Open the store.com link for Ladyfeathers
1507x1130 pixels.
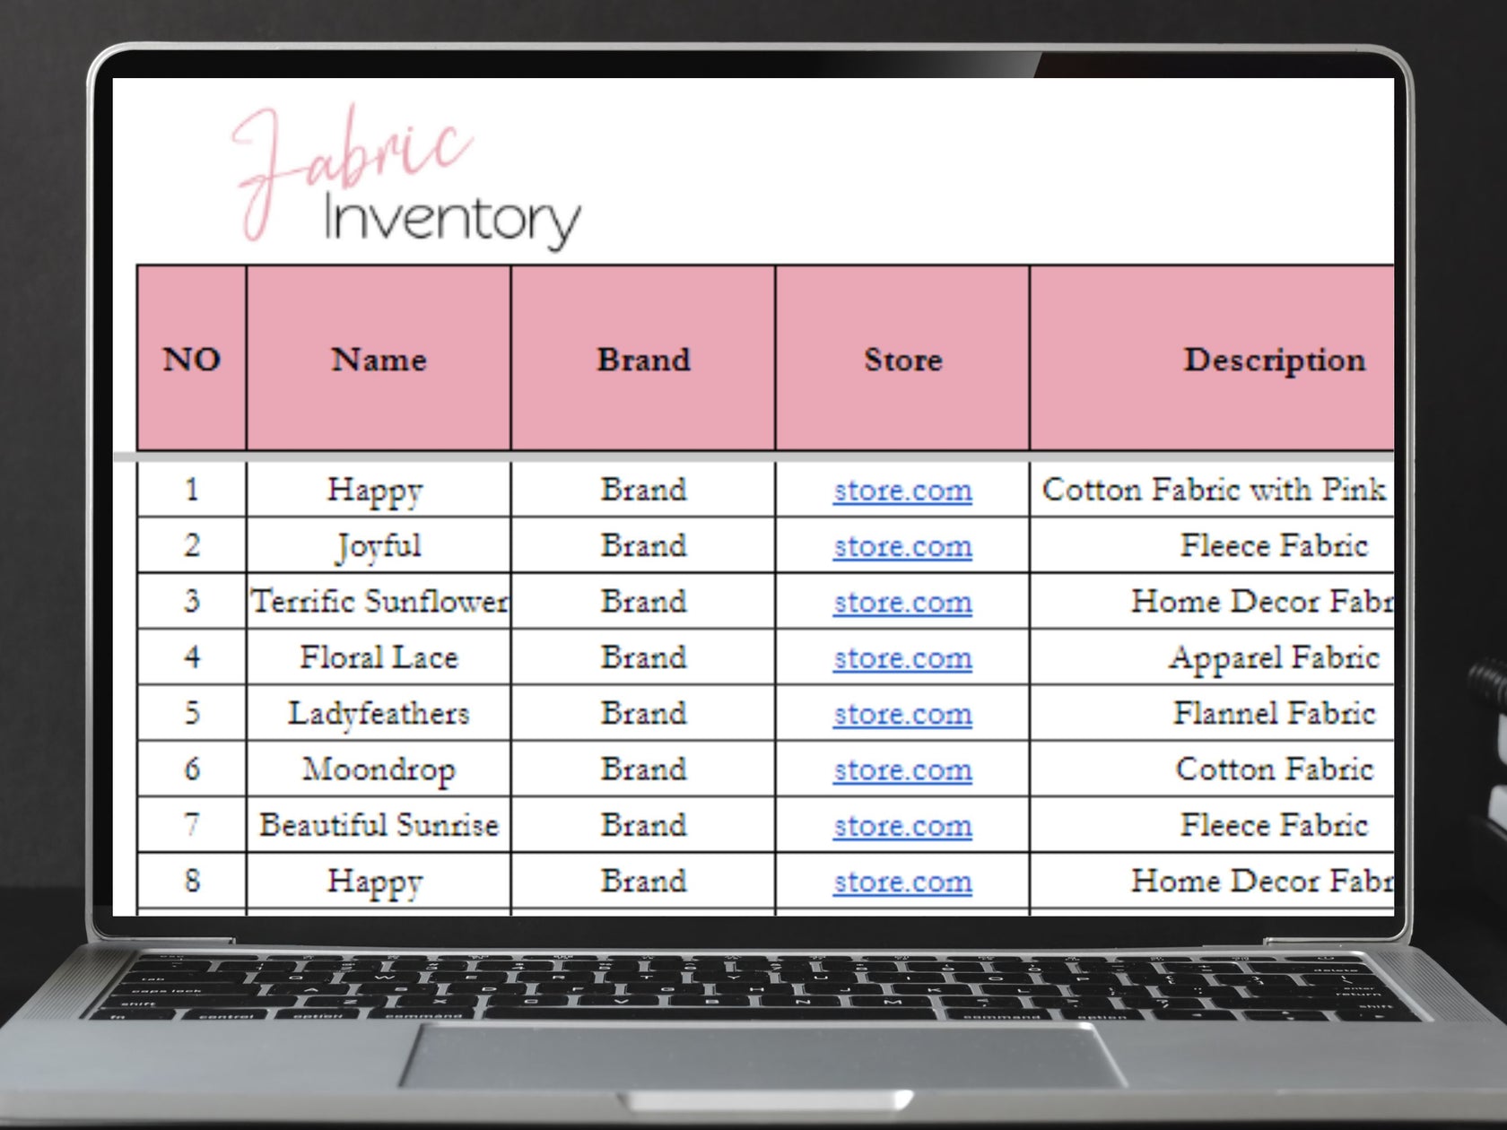[x=901, y=714]
